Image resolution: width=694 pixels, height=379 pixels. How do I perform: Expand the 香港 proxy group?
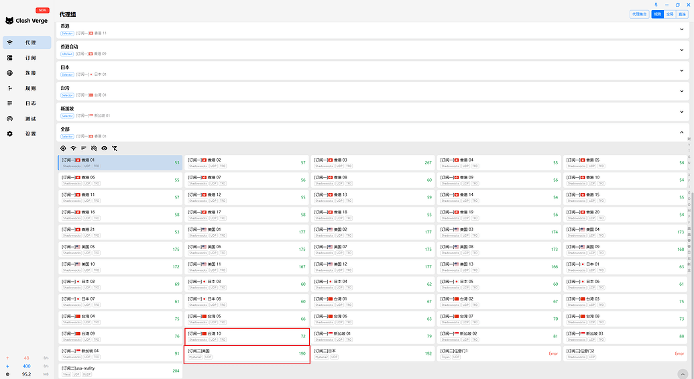point(682,30)
